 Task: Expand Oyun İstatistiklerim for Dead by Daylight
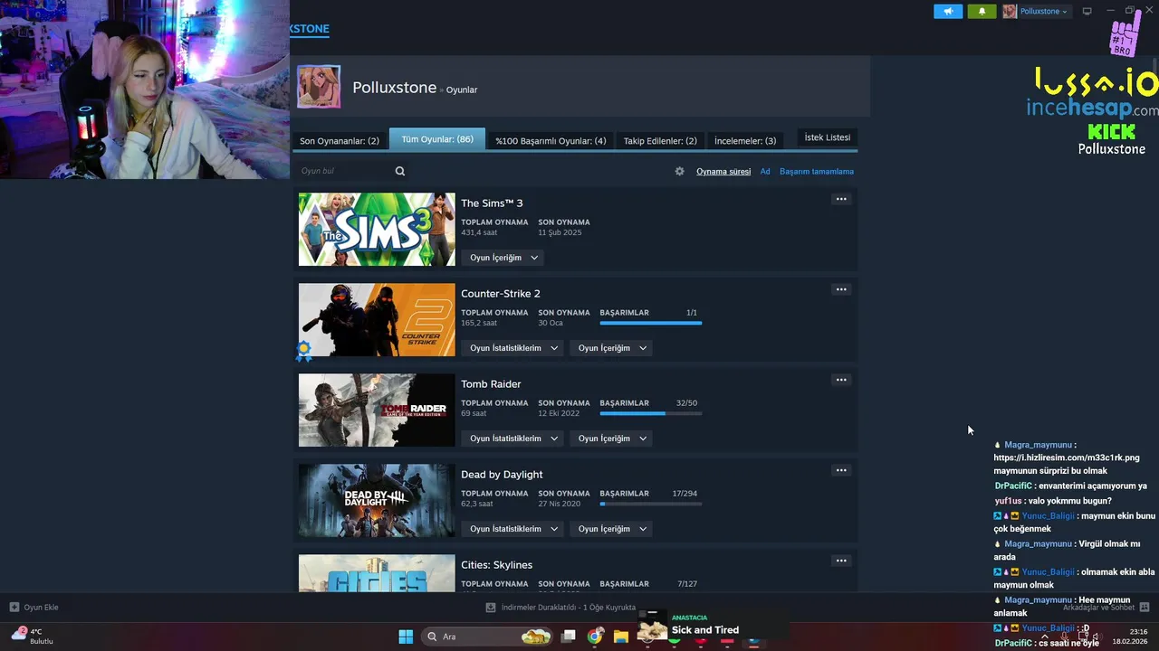point(513,529)
